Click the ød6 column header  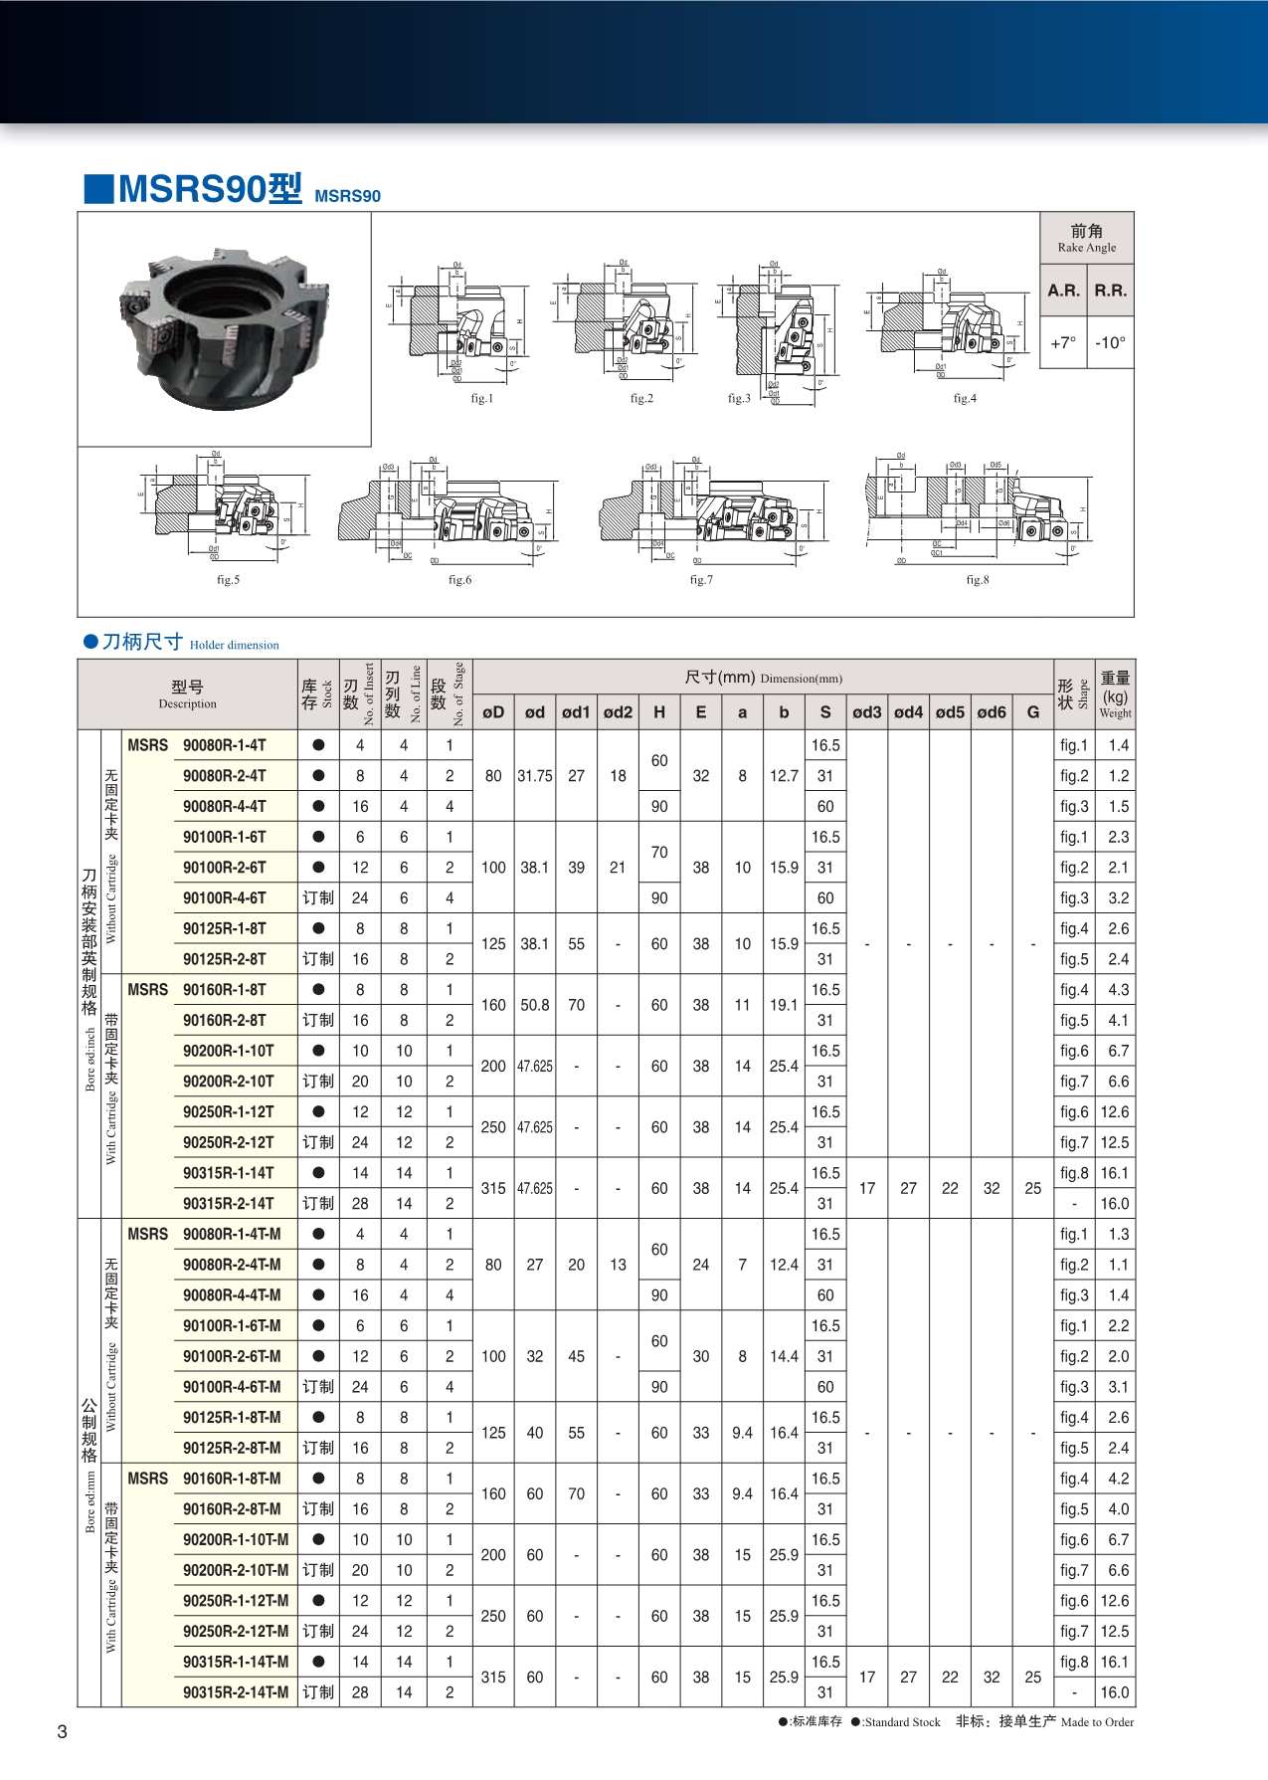click(x=992, y=712)
